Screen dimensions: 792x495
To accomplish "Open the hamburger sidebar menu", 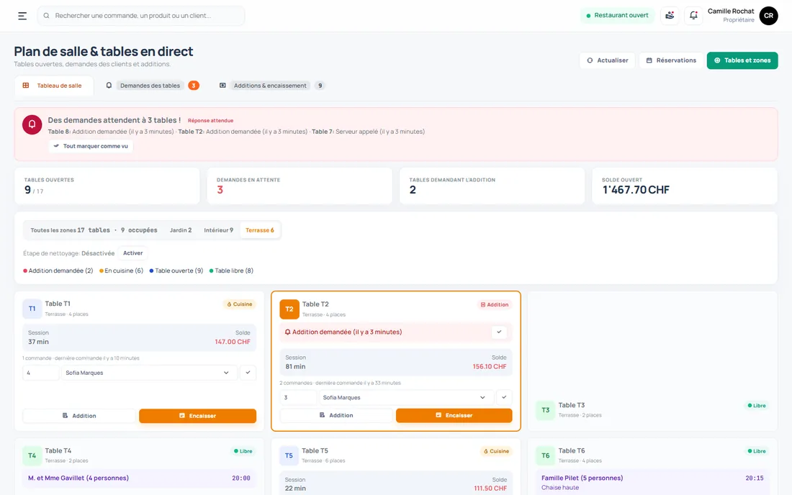I will click(x=22, y=16).
